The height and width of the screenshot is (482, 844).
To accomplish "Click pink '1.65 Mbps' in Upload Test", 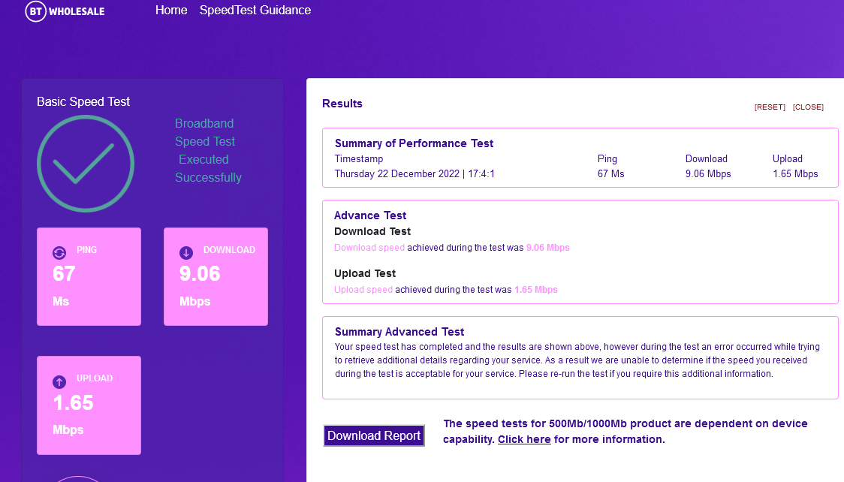I will point(536,289).
